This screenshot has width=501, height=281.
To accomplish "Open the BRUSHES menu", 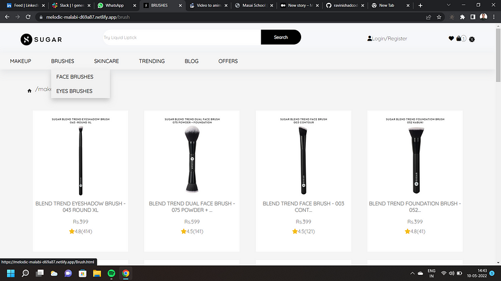I will (62, 61).
